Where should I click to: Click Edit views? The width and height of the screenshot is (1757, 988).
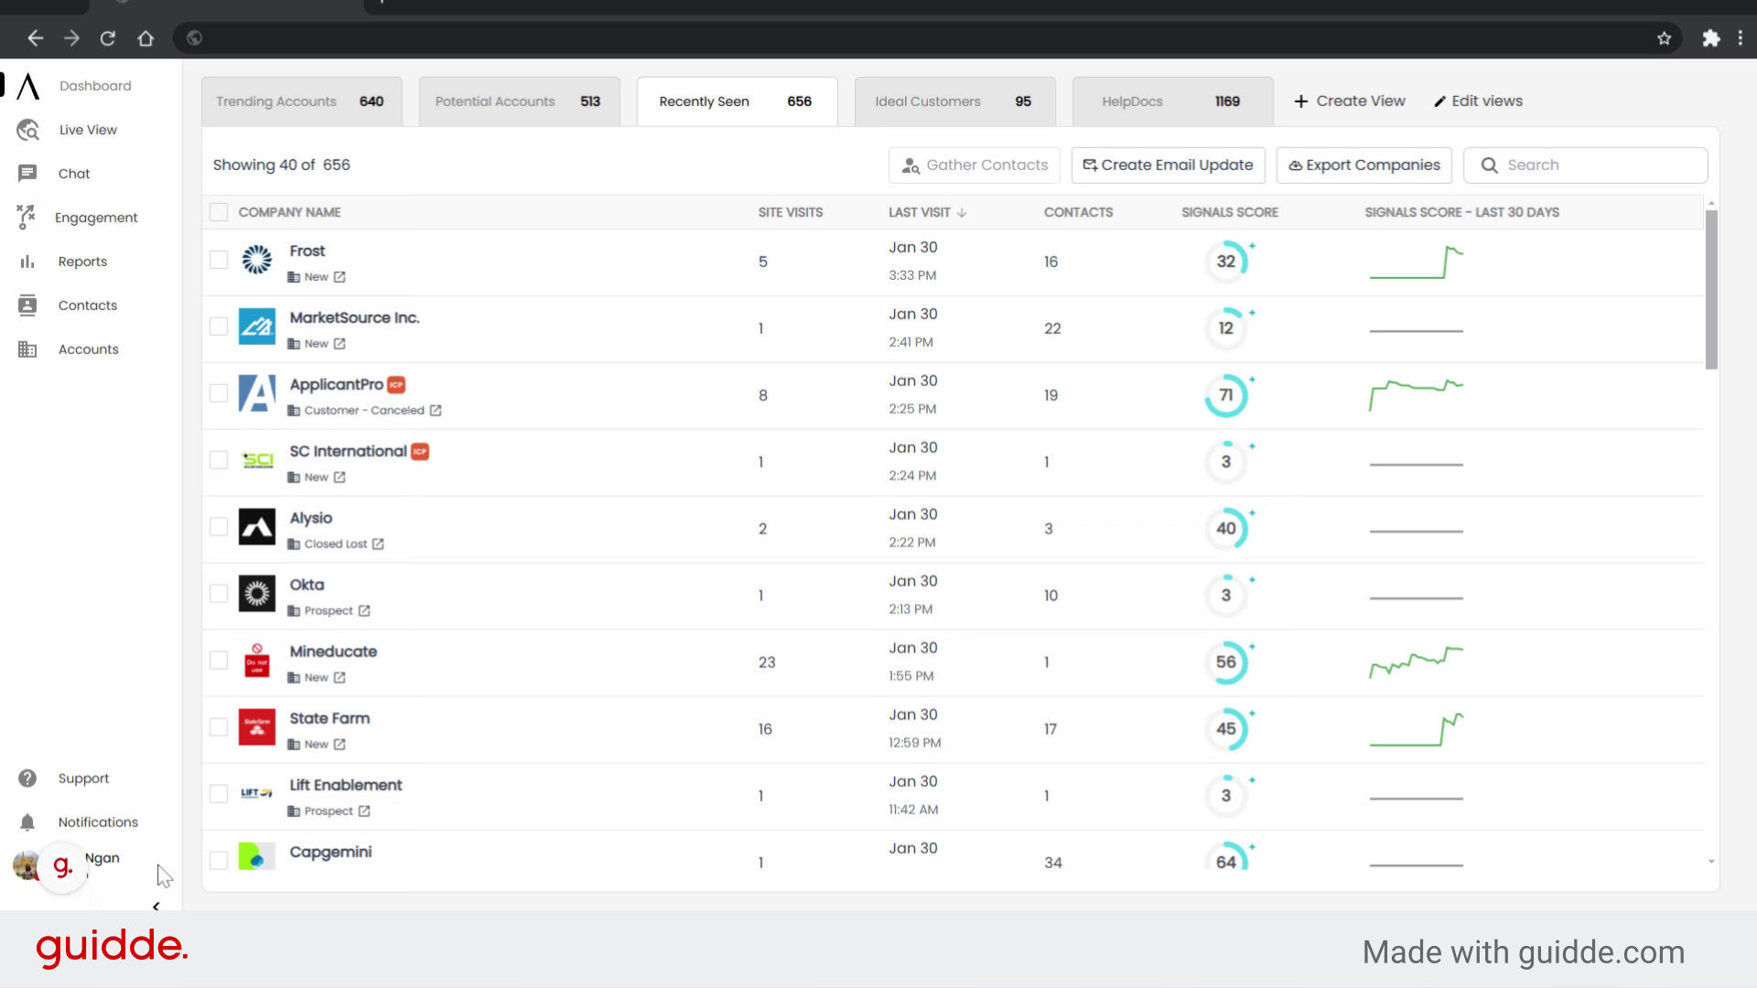[x=1478, y=102]
